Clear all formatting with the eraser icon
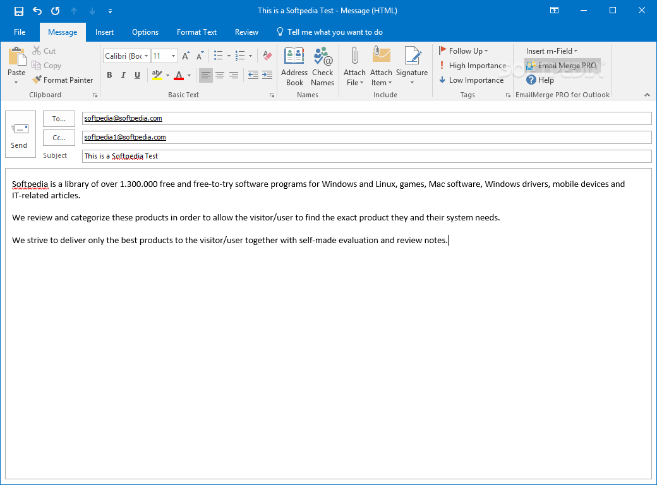The image size is (657, 485). click(x=267, y=56)
